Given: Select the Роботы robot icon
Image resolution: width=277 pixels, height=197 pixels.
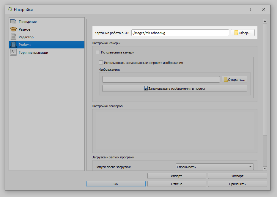Looking at the screenshot, I should [x=13, y=45].
